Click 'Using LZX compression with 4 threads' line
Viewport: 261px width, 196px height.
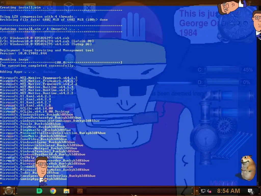coord(37,17)
